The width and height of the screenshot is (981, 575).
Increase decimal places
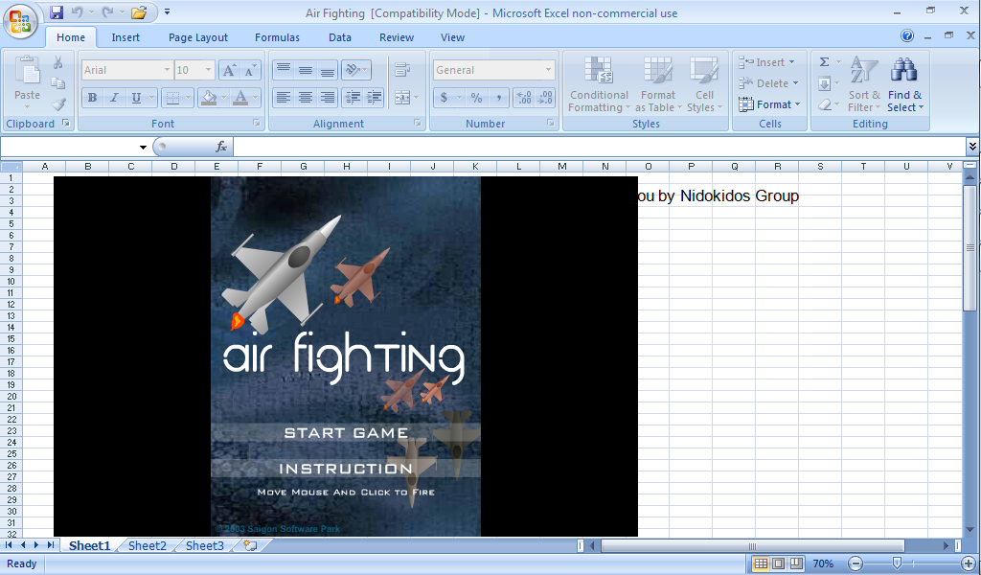click(x=524, y=98)
